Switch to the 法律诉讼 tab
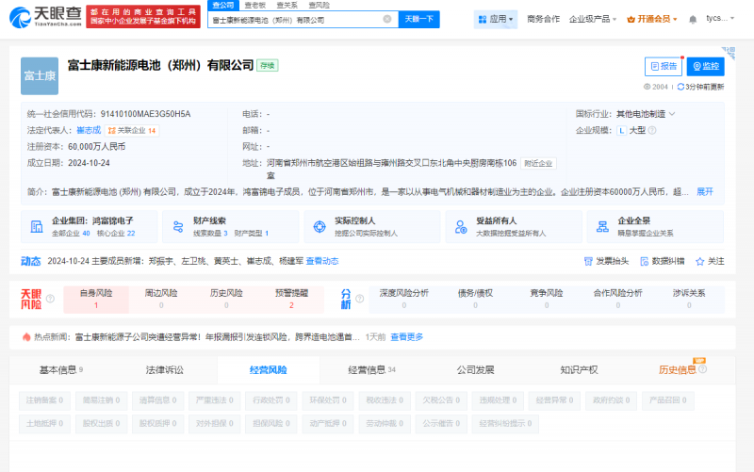 point(164,369)
